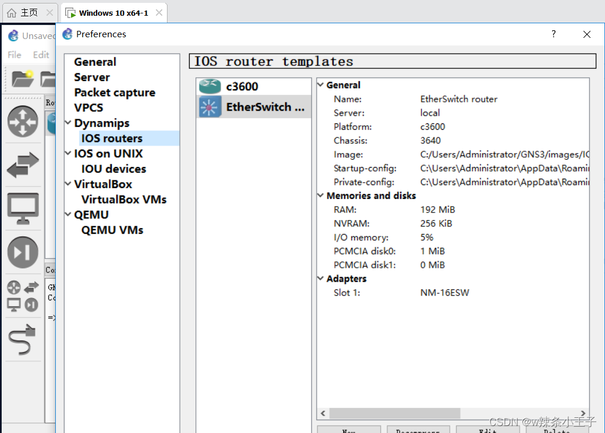Open the new project folder icon in GNS3 toolbar
Image resolution: width=605 pixels, height=433 pixels.
(22, 79)
